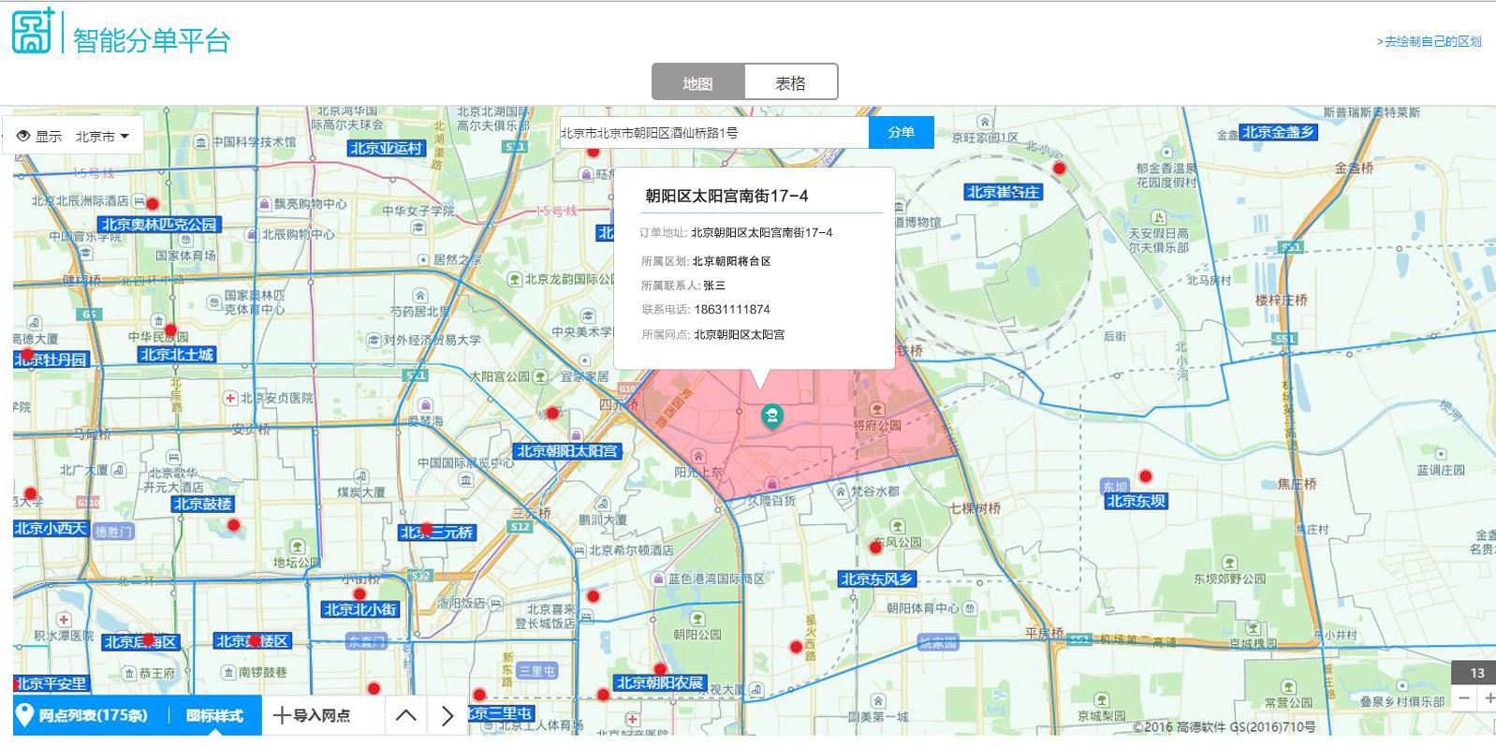Screen dimensions: 1496x747
Task: Open the 去绘制自己的区划 link
Action: click(x=1429, y=41)
